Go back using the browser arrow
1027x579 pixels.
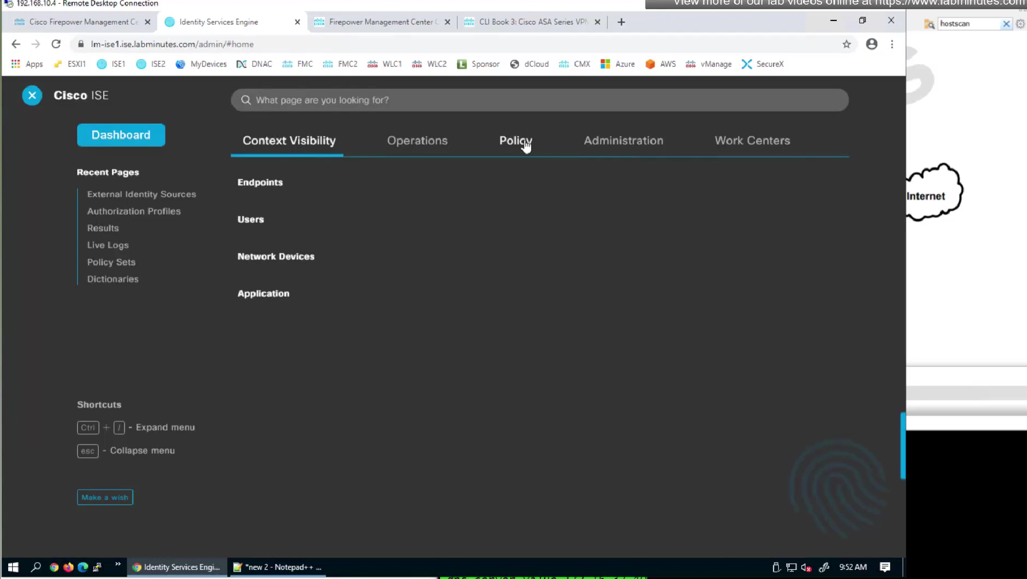(x=16, y=44)
